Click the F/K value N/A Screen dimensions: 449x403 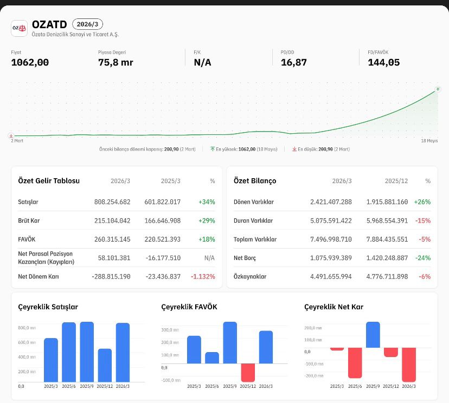pyautogui.click(x=202, y=62)
